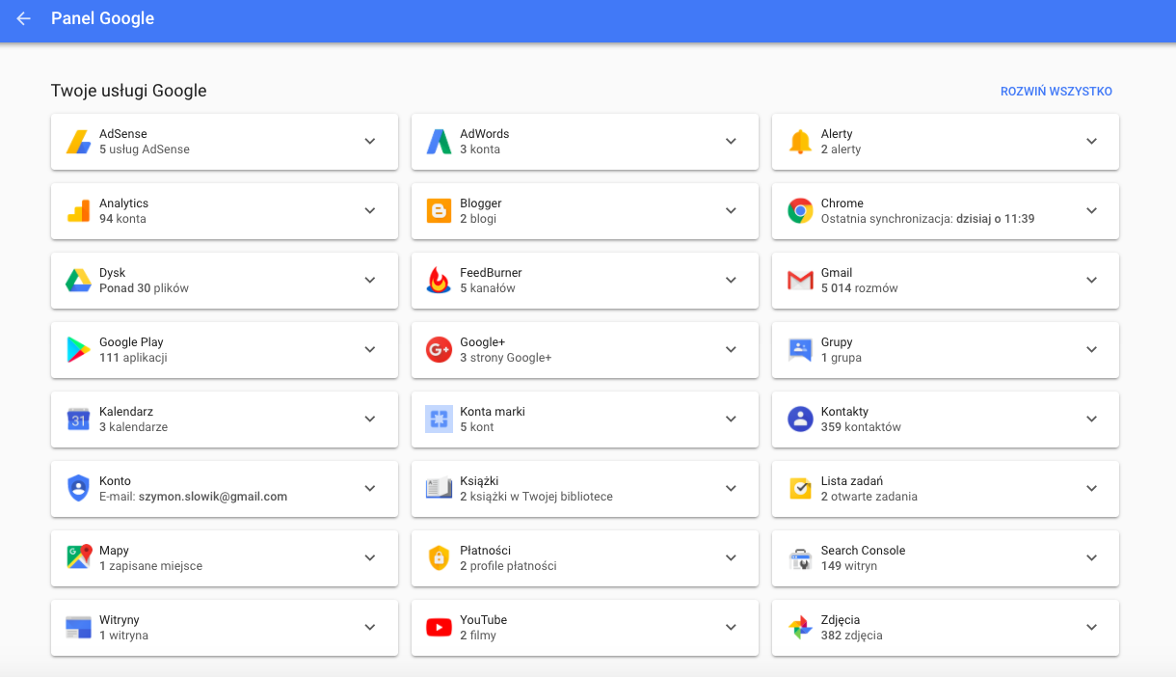1176x677 pixels.
Task: Click the Mapy pin icon
Action: (78, 558)
